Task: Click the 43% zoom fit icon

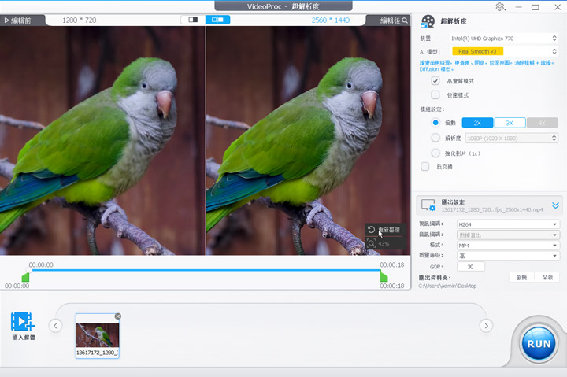Action: pyautogui.click(x=372, y=243)
